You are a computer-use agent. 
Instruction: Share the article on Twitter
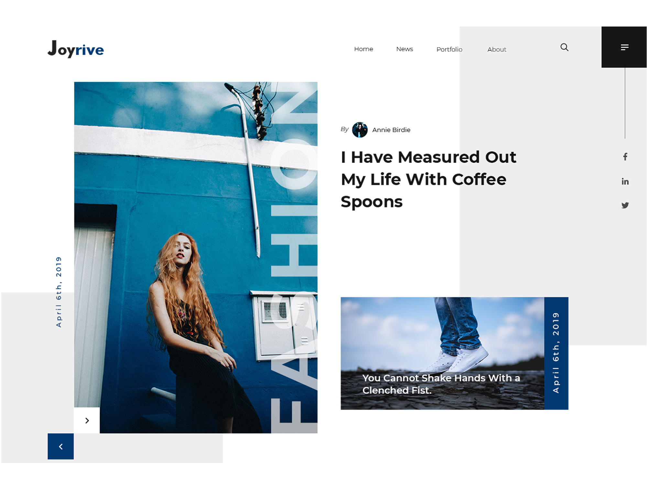pos(625,205)
